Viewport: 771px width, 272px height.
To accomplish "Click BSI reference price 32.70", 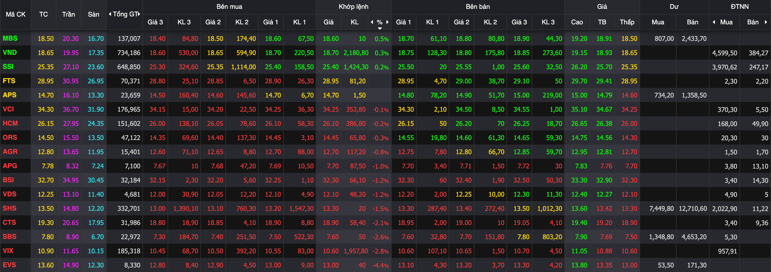I will click(46, 180).
